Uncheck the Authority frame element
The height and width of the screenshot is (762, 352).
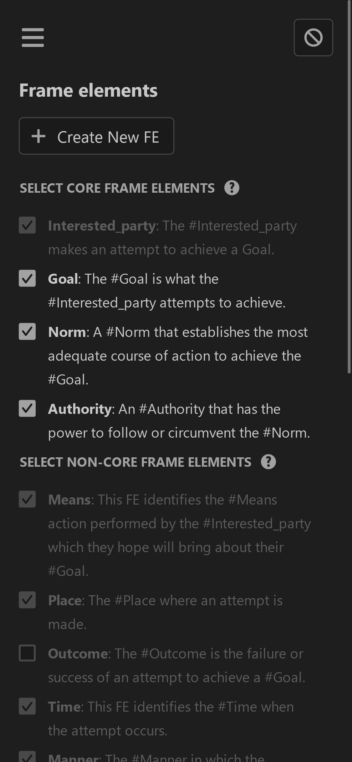(27, 408)
